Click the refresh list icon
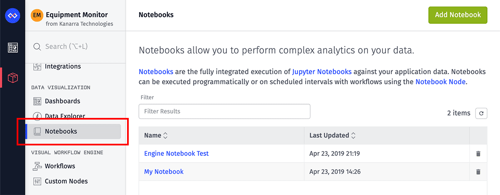 [481, 113]
